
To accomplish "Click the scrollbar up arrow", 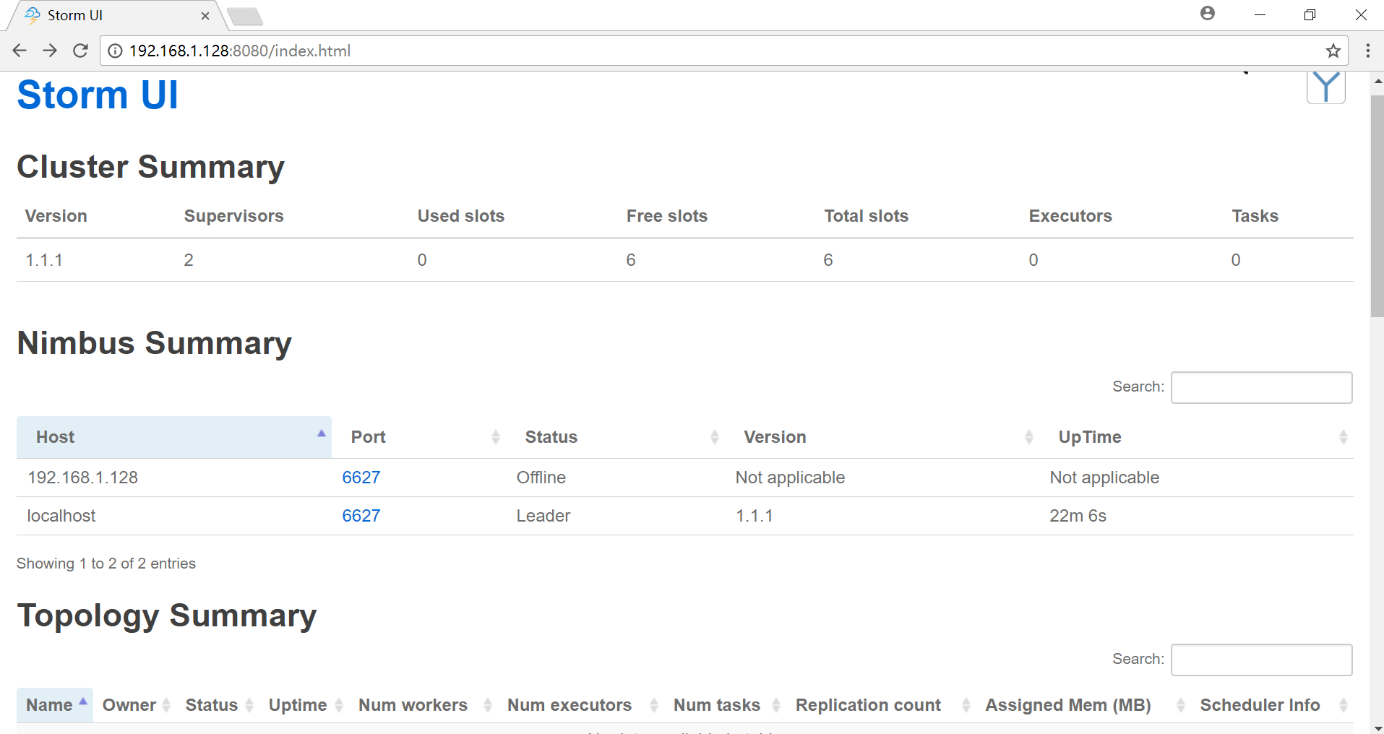I will 1377,81.
